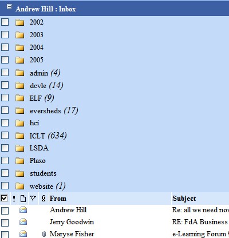Select the checkbox for the students folder
The image size is (229, 238).
click(5, 173)
